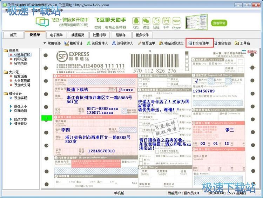Click 模板复位 in sidebar
The height and width of the screenshot is (198, 263).
pyautogui.click(x=19, y=124)
